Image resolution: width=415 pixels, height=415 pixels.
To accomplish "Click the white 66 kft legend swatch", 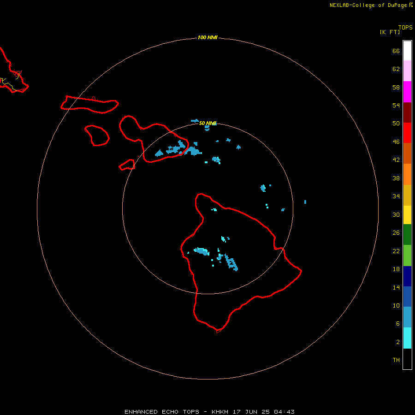I will tap(407, 51).
